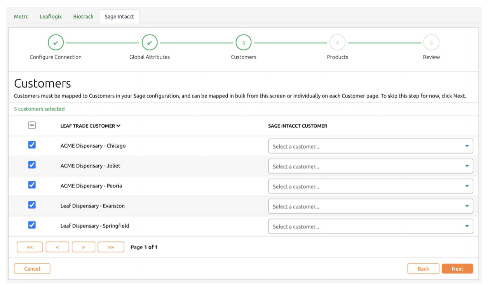Click the Configure Connection checkmark step icon
This screenshot has width=488, height=287.
click(56, 43)
